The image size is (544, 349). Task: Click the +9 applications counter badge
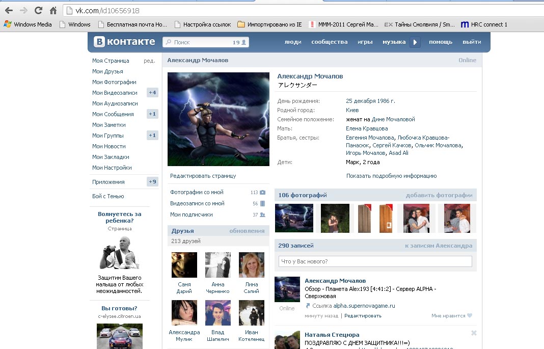coord(152,181)
